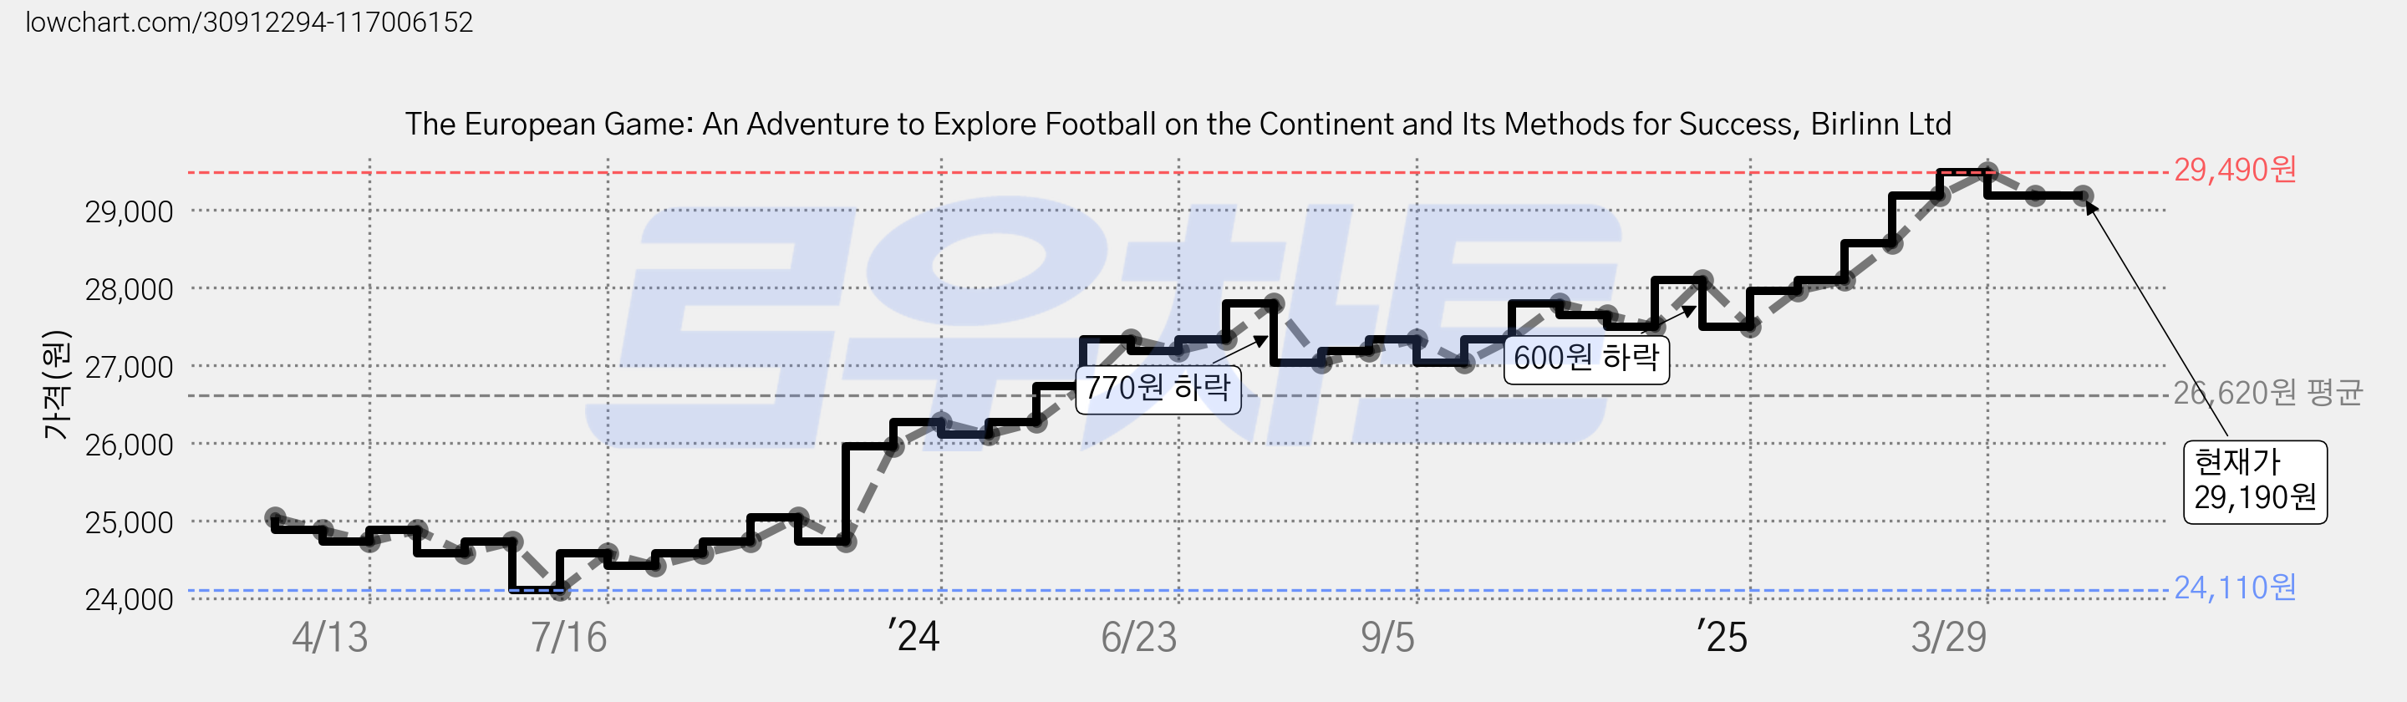Click the last data point at current price
The image size is (2407, 702).
[x=2083, y=196]
